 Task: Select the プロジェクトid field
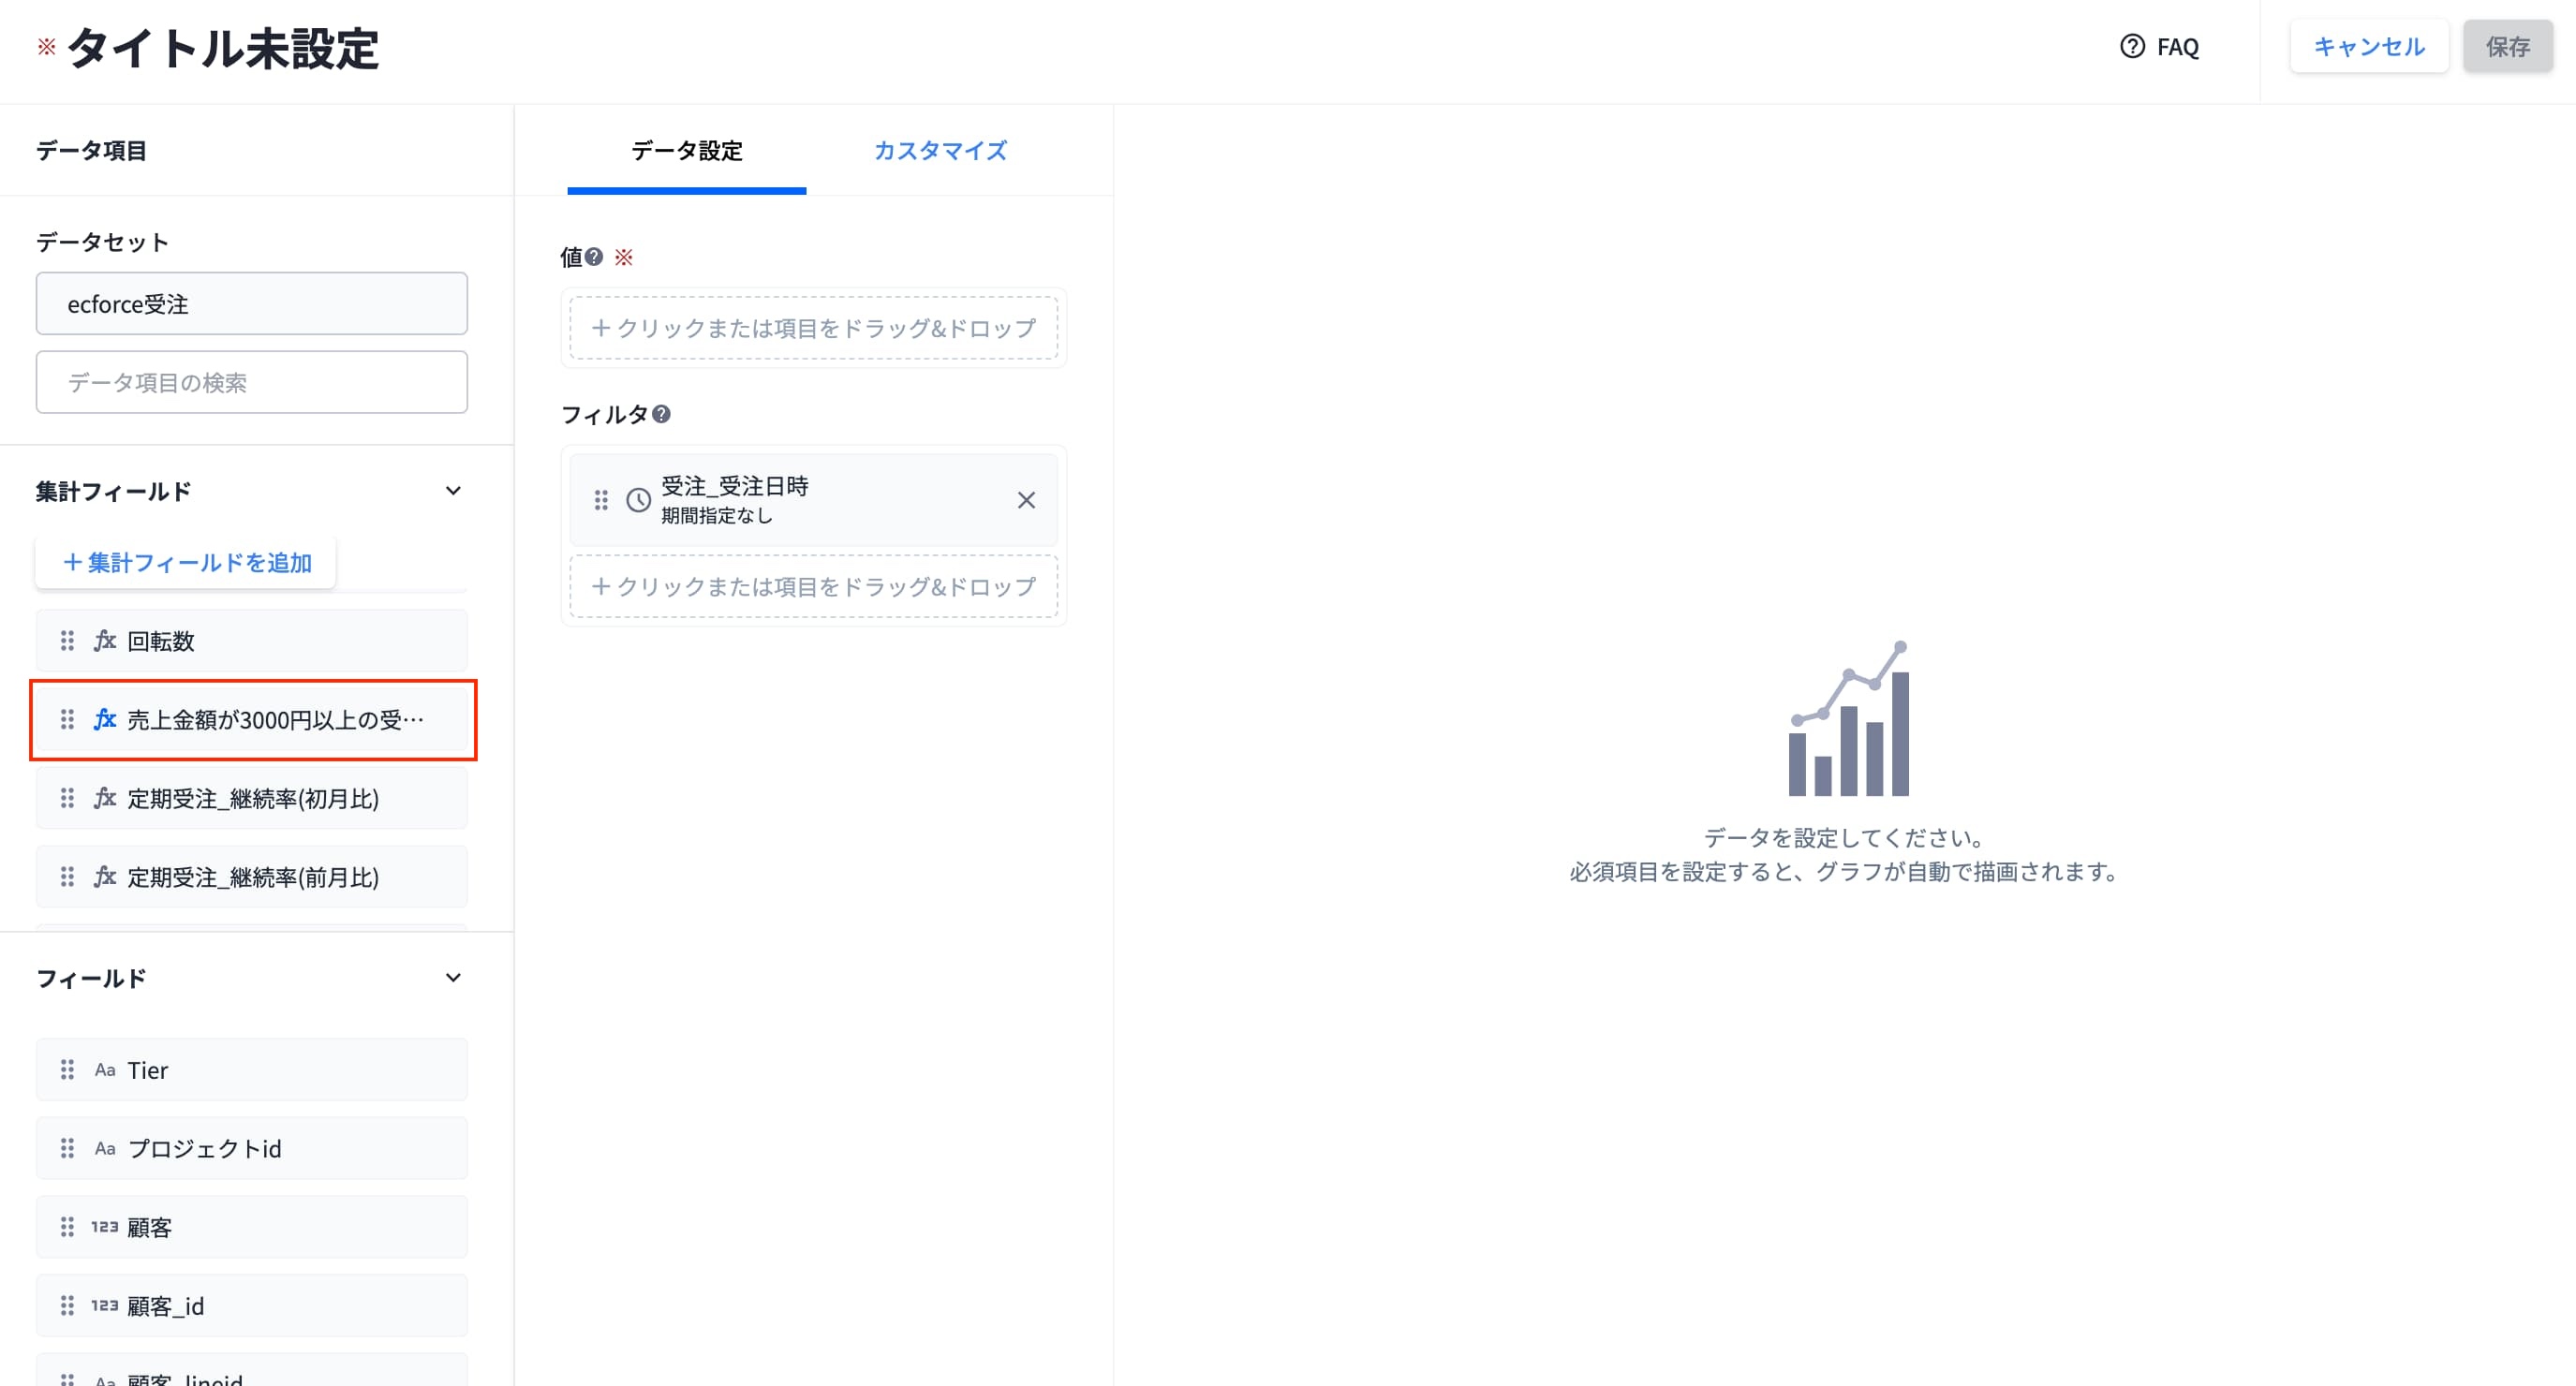[x=252, y=1149]
